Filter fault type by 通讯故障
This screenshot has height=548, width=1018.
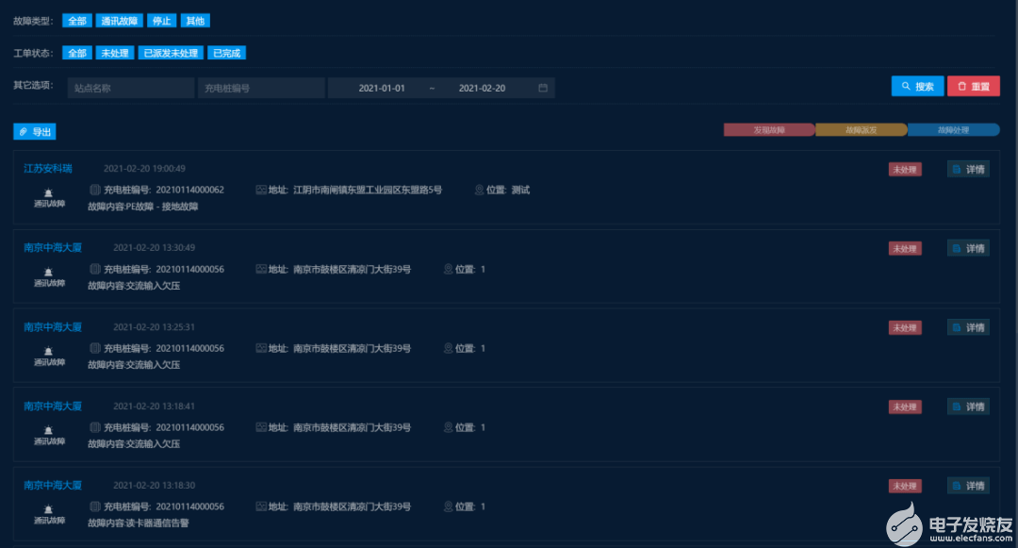120,21
